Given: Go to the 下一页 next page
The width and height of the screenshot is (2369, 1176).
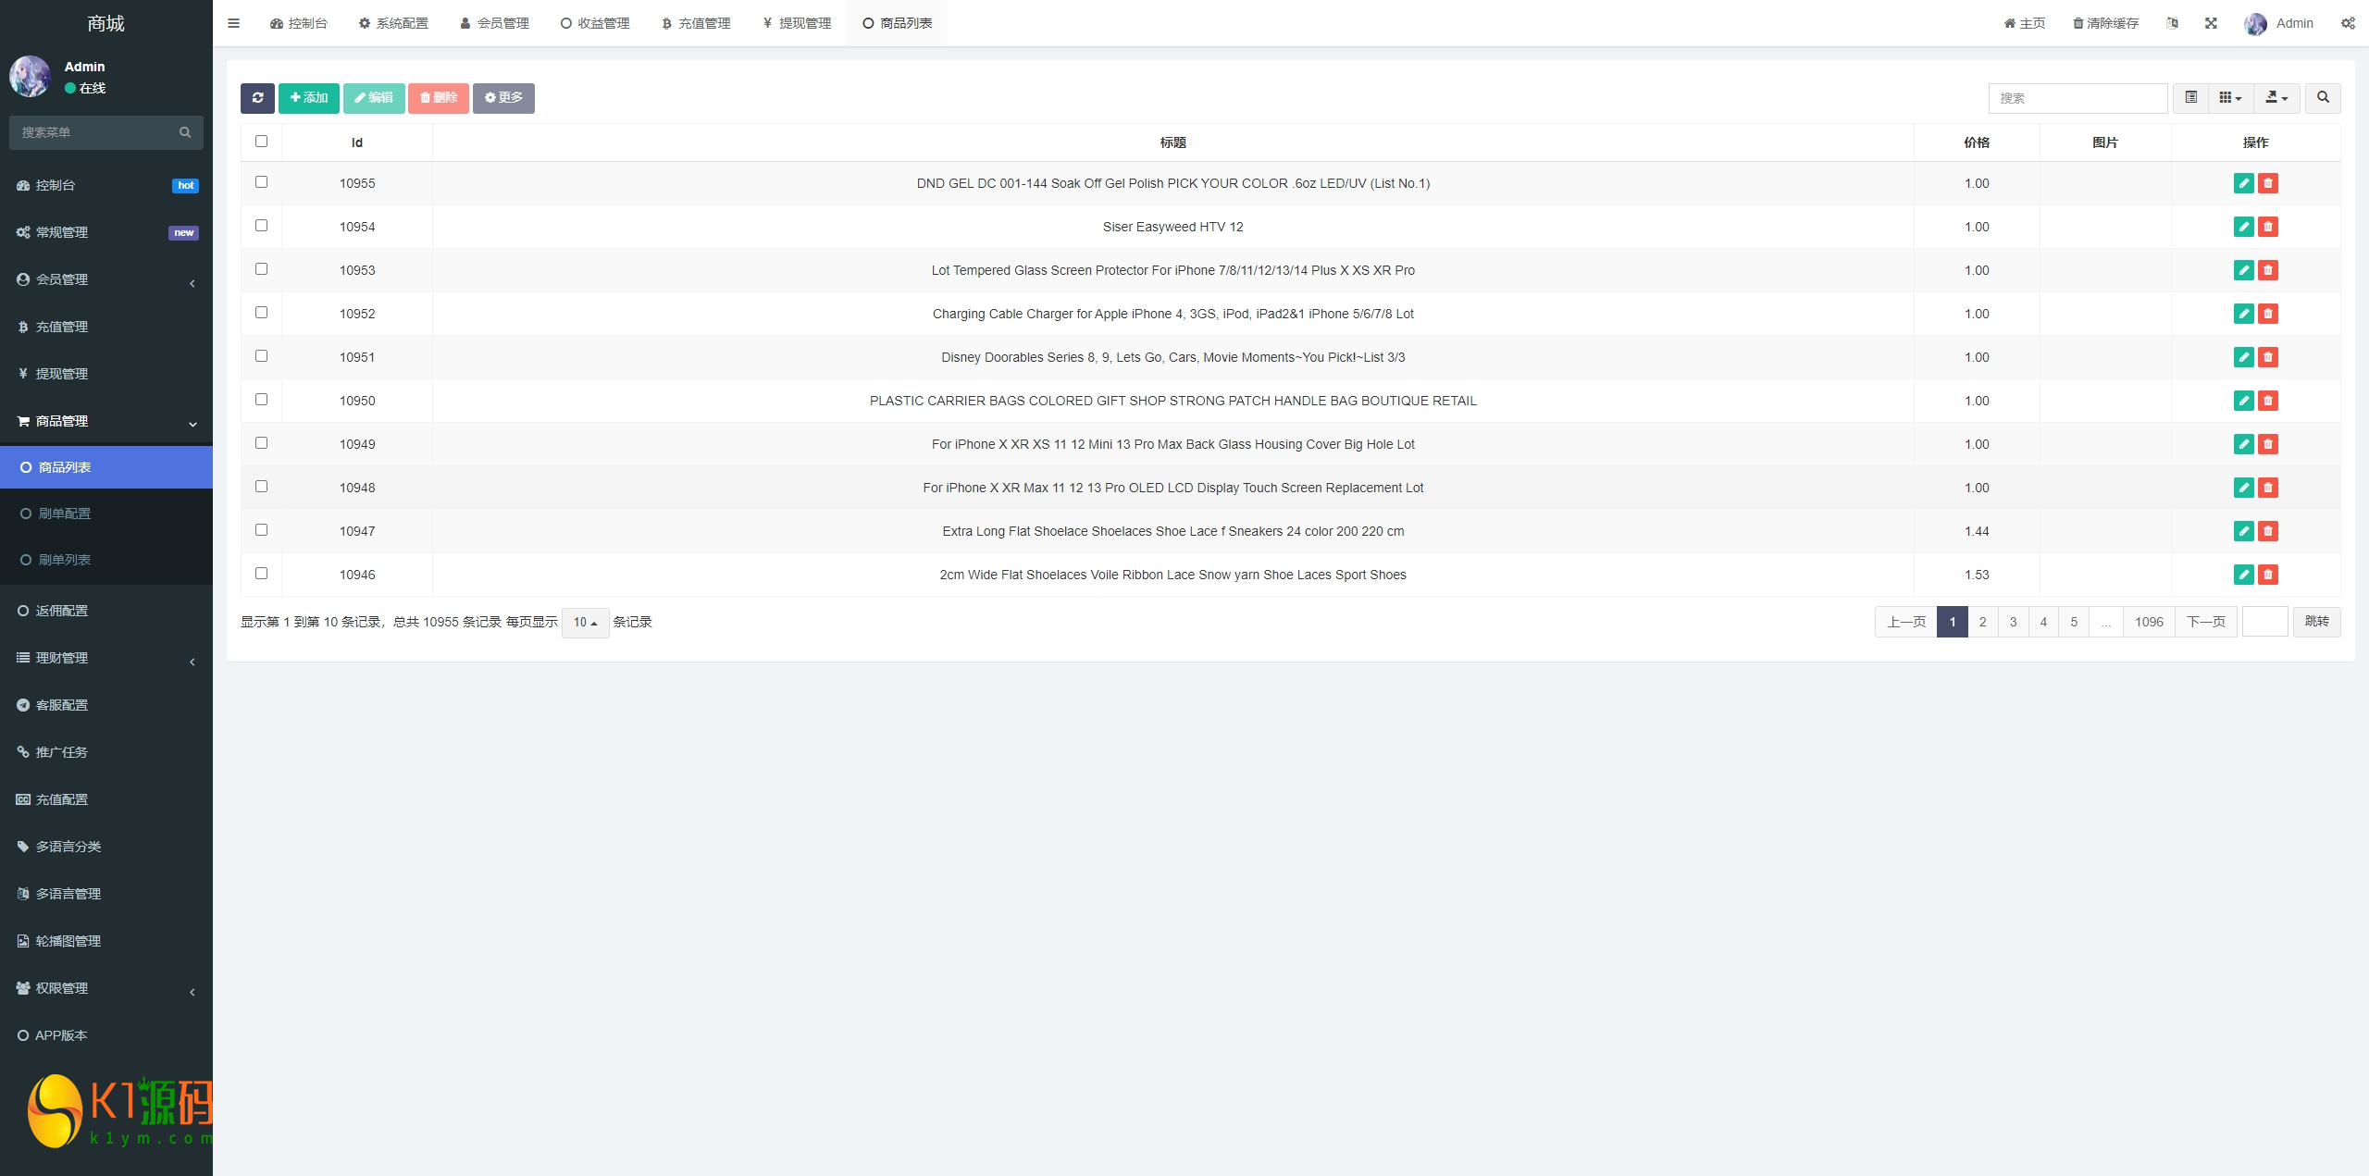Looking at the screenshot, I should [x=2205, y=622].
